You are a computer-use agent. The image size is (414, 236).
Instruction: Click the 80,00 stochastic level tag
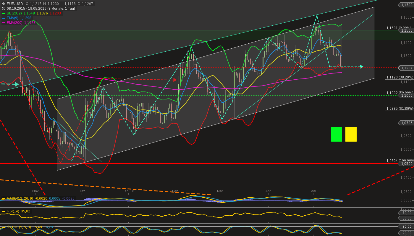406,227
